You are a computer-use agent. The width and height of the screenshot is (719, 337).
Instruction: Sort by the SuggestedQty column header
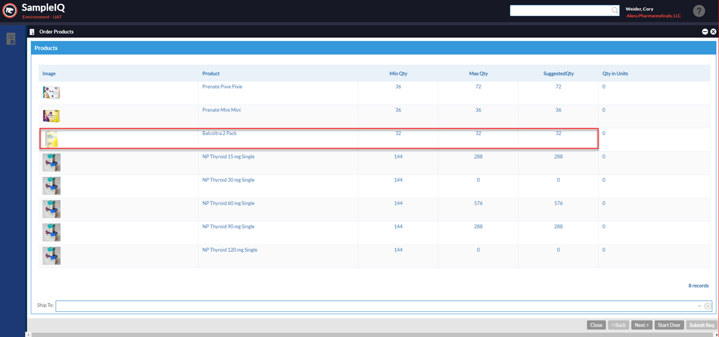tap(558, 74)
